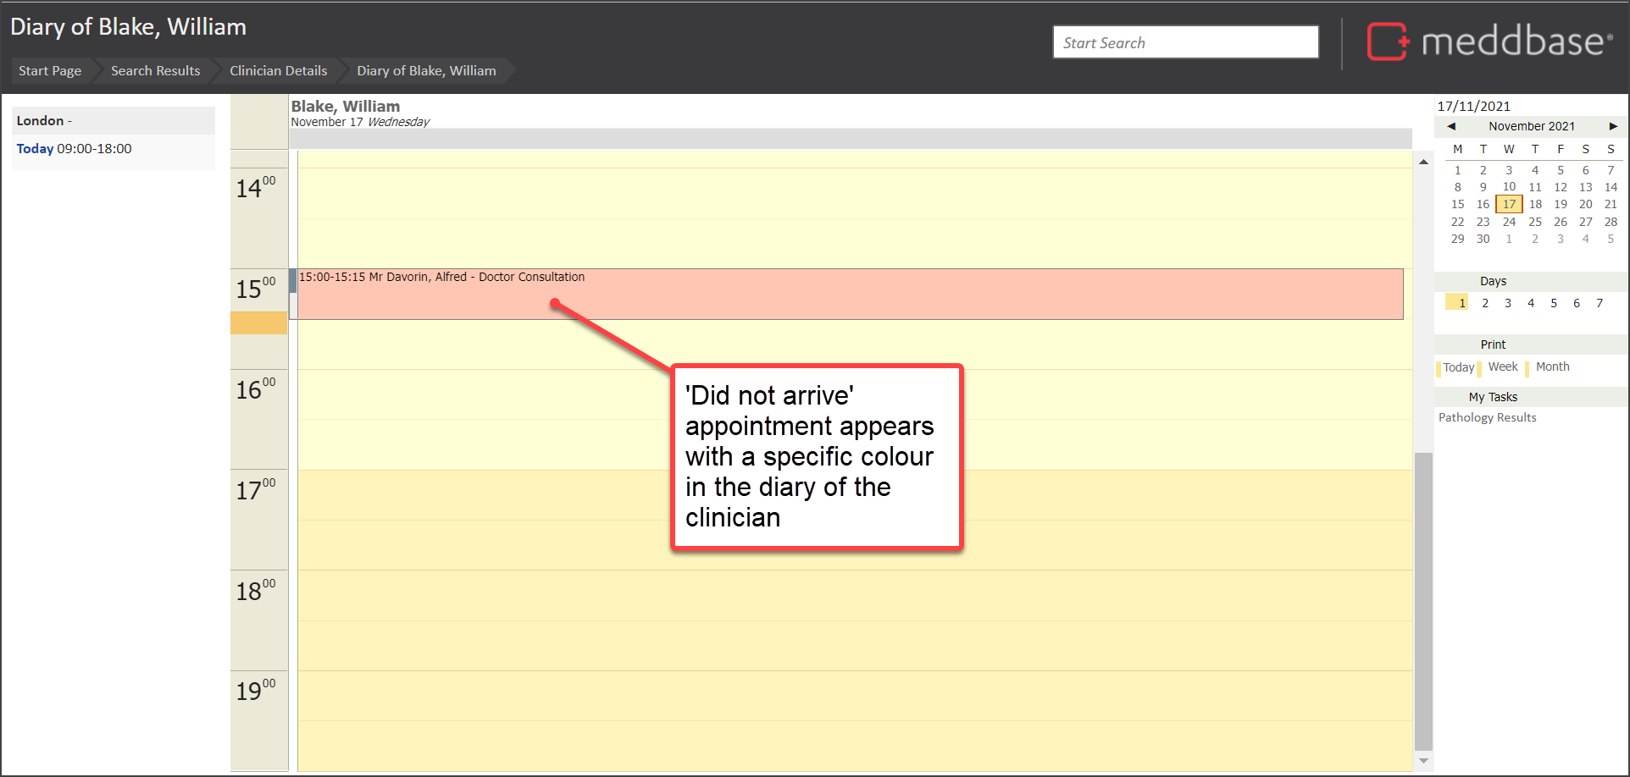1630x777 pixels.
Task: Print the Month diary
Action: point(1552,367)
